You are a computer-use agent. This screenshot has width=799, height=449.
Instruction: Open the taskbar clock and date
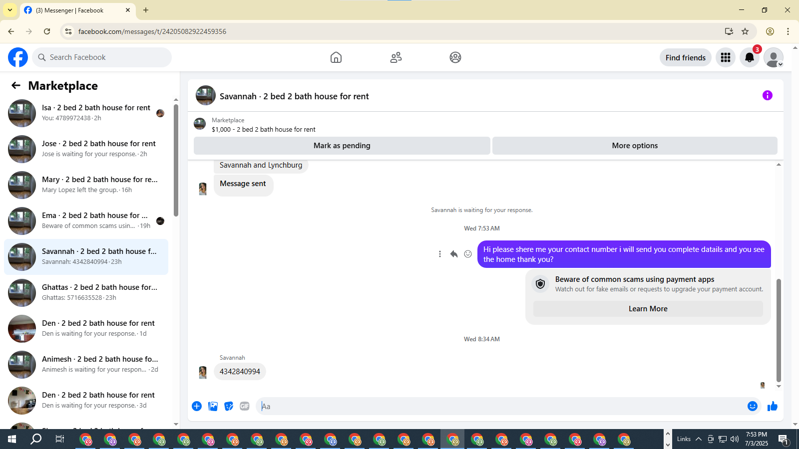[x=757, y=439]
